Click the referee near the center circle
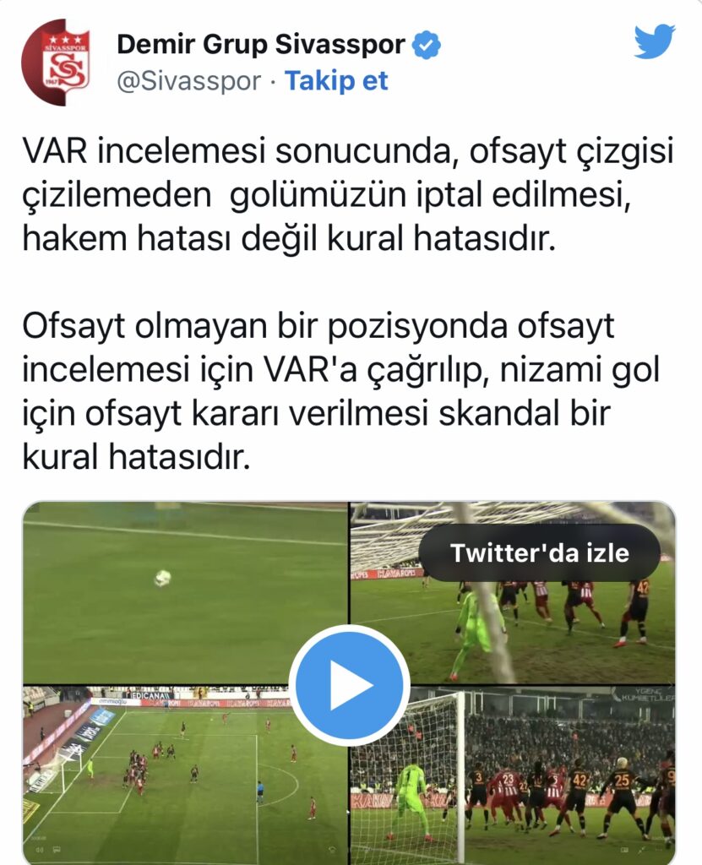Viewport: 702px width, 865px height. point(259,791)
